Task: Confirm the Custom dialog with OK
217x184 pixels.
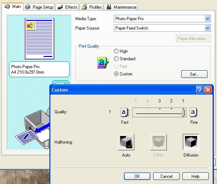Action: (137, 176)
